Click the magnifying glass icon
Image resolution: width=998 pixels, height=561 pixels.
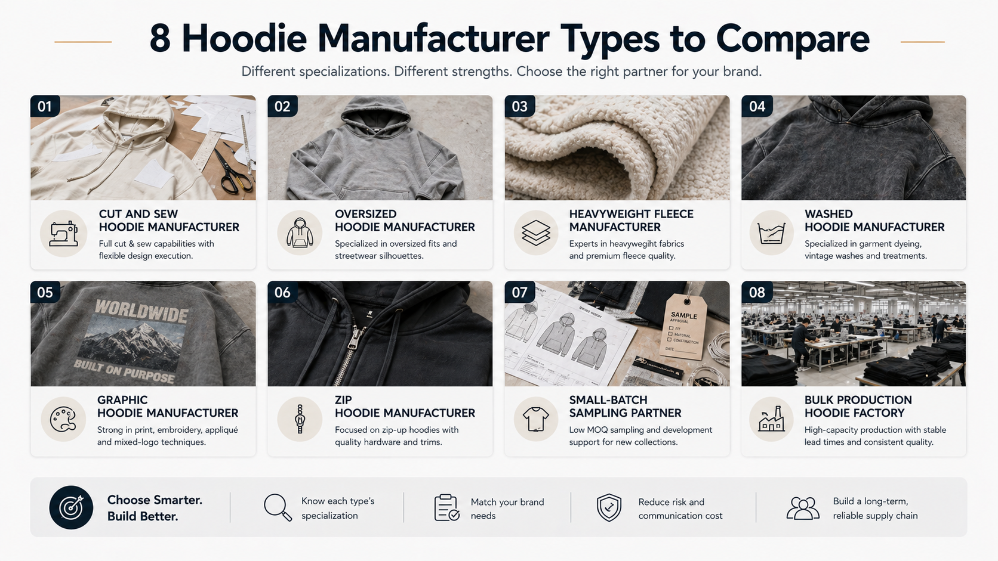tap(278, 507)
